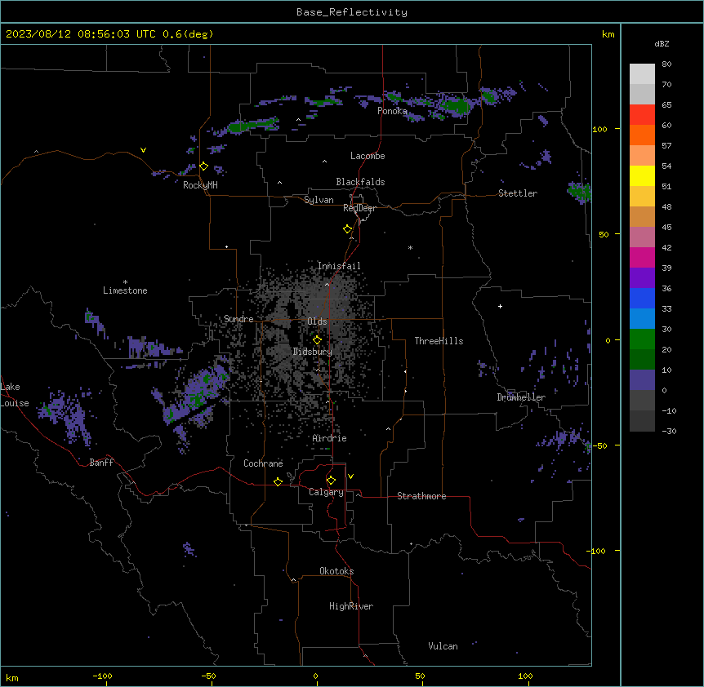Select the white plus marker north of Drumheller

(500, 306)
